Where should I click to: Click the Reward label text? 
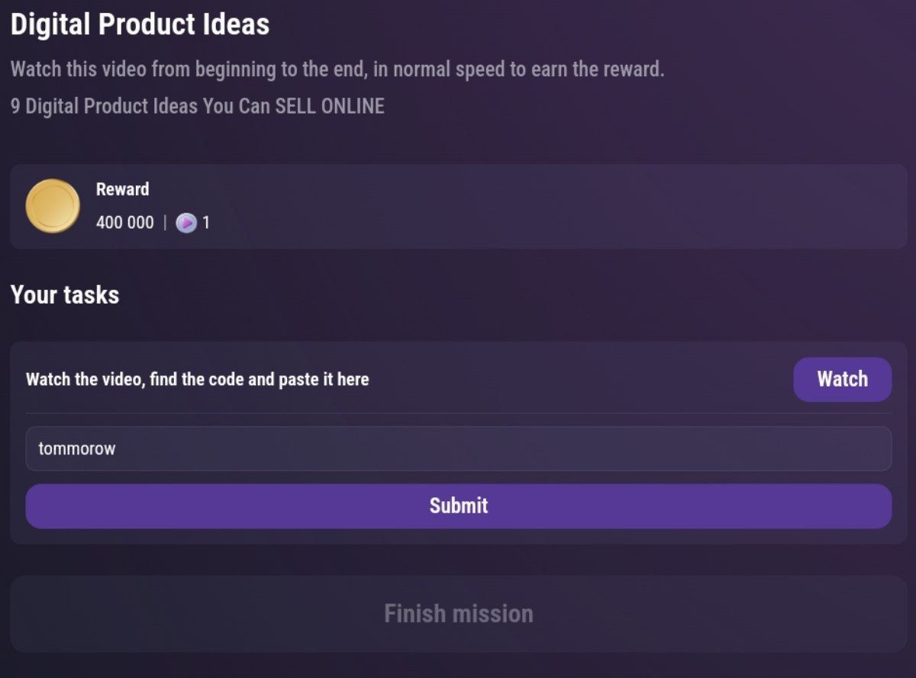click(122, 189)
